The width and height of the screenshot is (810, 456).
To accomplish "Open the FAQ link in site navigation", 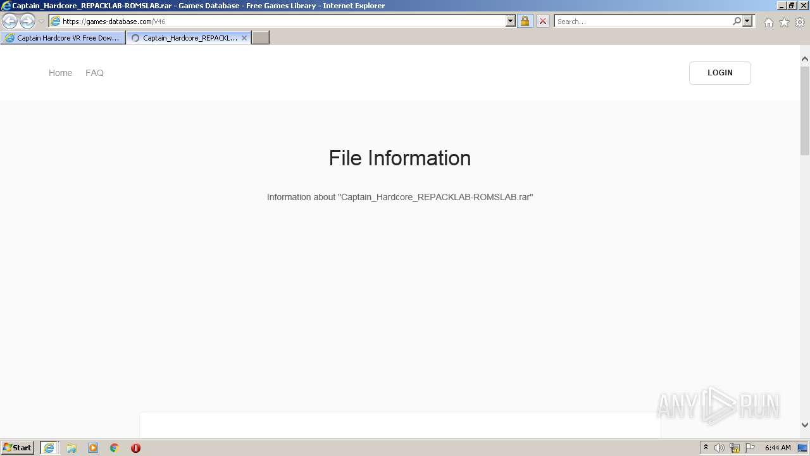I will click(94, 73).
